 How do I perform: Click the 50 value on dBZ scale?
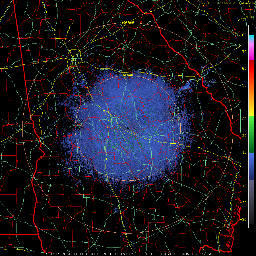[244, 85]
